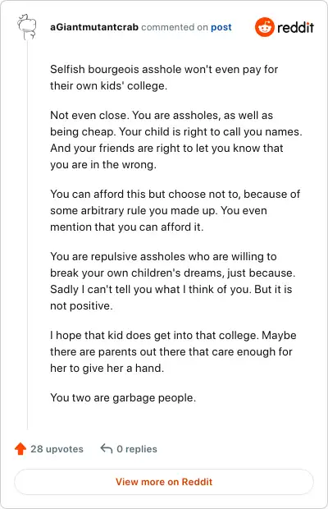
Task: Click the "commented on" text
Action: (175, 27)
